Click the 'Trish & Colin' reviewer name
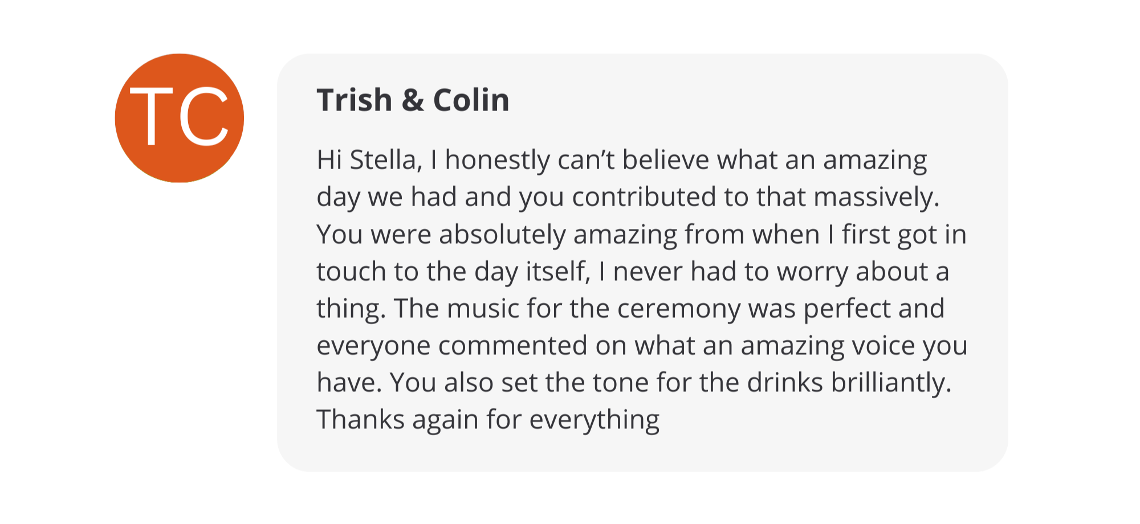 pyautogui.click(x=413, y=100)
